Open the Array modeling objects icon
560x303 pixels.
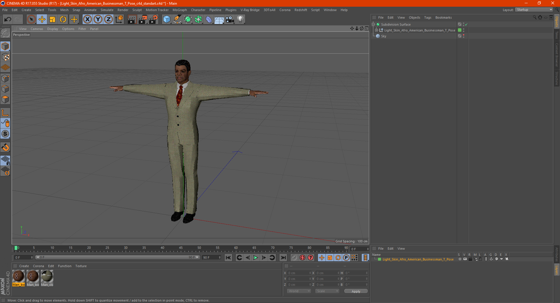[198, 20]
